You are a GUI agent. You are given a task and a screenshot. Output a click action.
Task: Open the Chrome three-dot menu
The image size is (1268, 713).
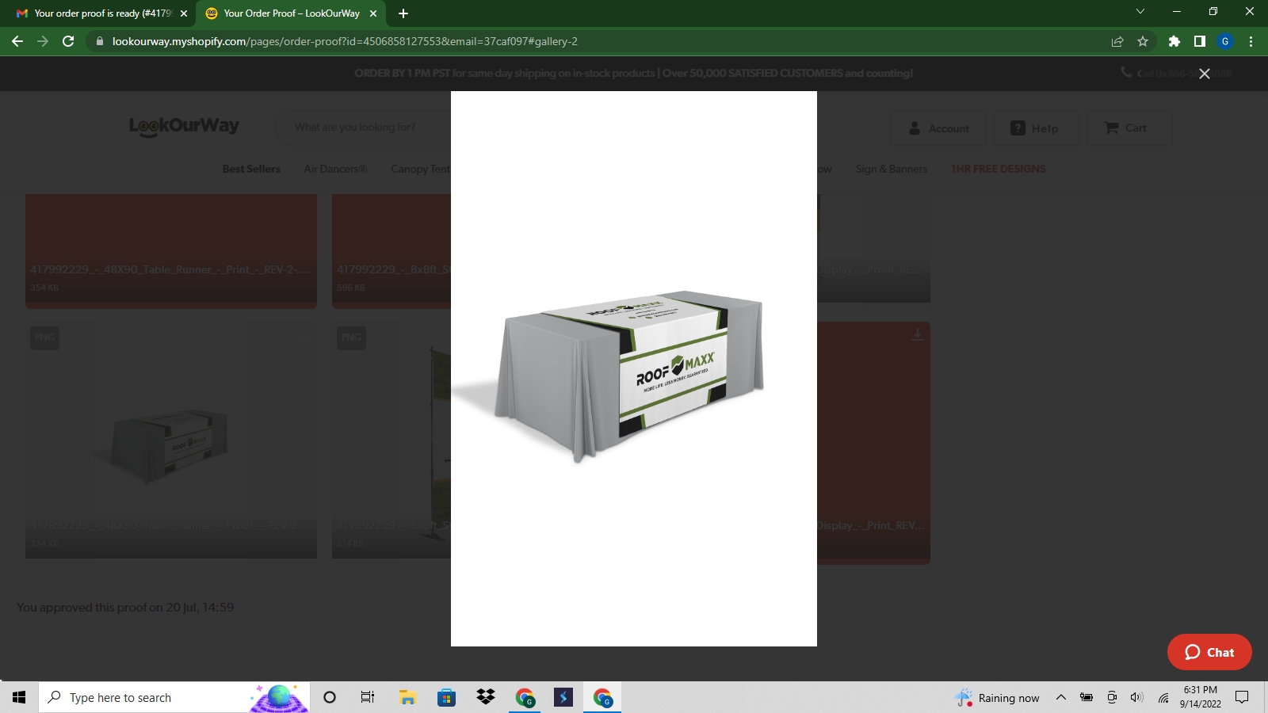1251,41
